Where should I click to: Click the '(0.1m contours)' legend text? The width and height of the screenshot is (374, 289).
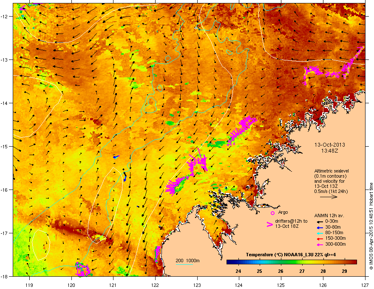click(x=331, y=176)
